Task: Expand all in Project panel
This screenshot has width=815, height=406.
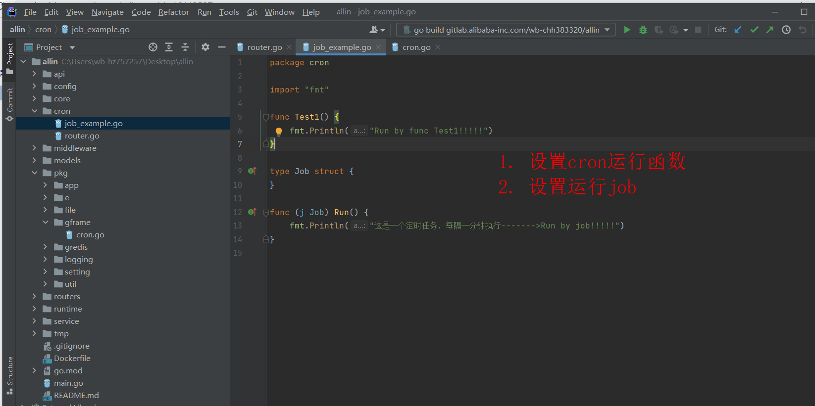Action: tap(169, 47)
